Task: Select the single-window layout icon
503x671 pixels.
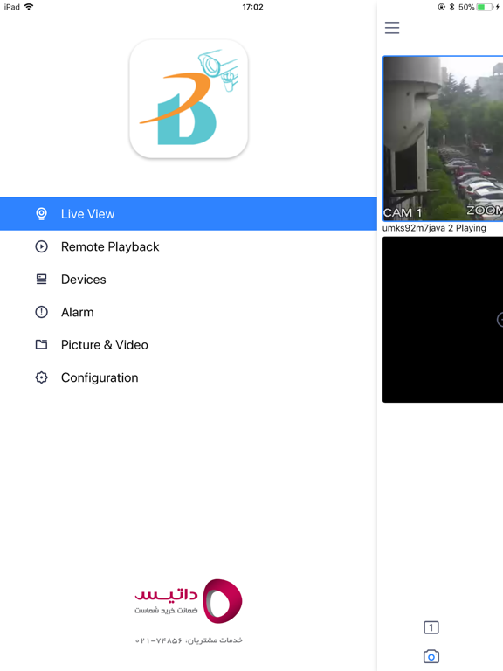Action: coord(431,627)
